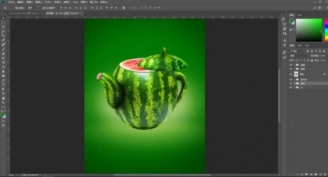Open the status bar info arrow

(x=46, y=175)
